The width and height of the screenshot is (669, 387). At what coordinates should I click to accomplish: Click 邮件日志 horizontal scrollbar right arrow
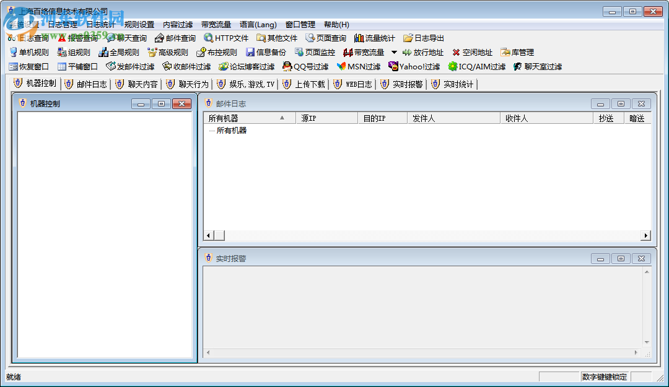coord(646,235)
